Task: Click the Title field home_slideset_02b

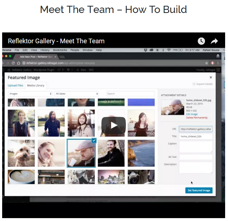Action: (196, 136)
